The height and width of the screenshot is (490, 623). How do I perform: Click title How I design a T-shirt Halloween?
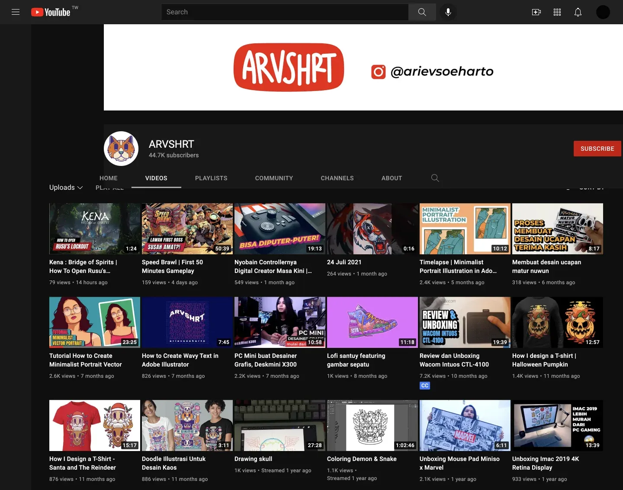click(544, 360)
